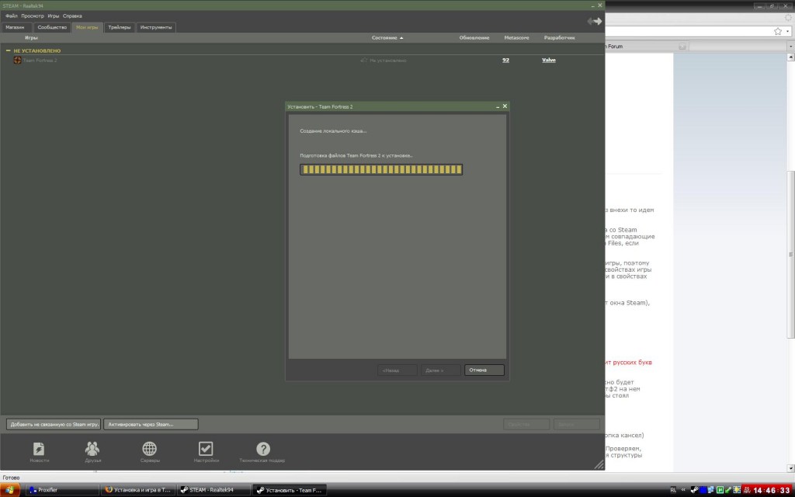Click the bookmark star in the browser address bar

pos(778,31)
